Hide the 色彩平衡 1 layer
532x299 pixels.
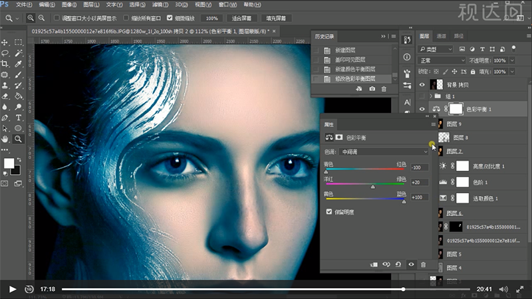click(422, 109)
